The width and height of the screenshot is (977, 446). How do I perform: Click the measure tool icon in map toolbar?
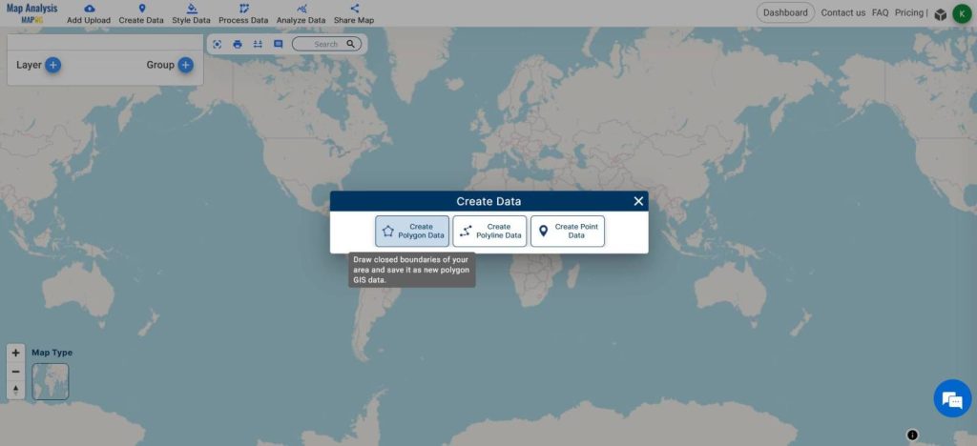pos(258,44)
